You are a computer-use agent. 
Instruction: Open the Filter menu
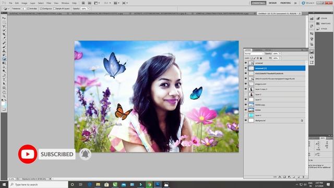pyautogui.click(x=49, y=3)
